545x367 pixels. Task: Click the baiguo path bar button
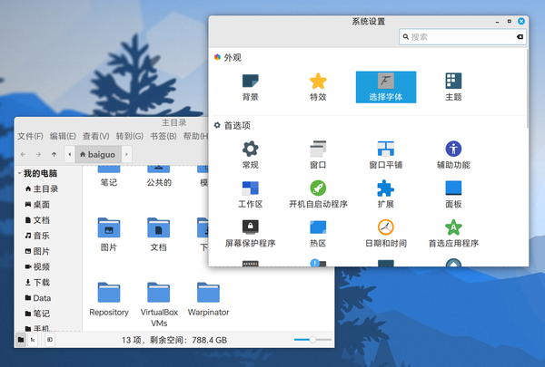(x=98, y=154)
